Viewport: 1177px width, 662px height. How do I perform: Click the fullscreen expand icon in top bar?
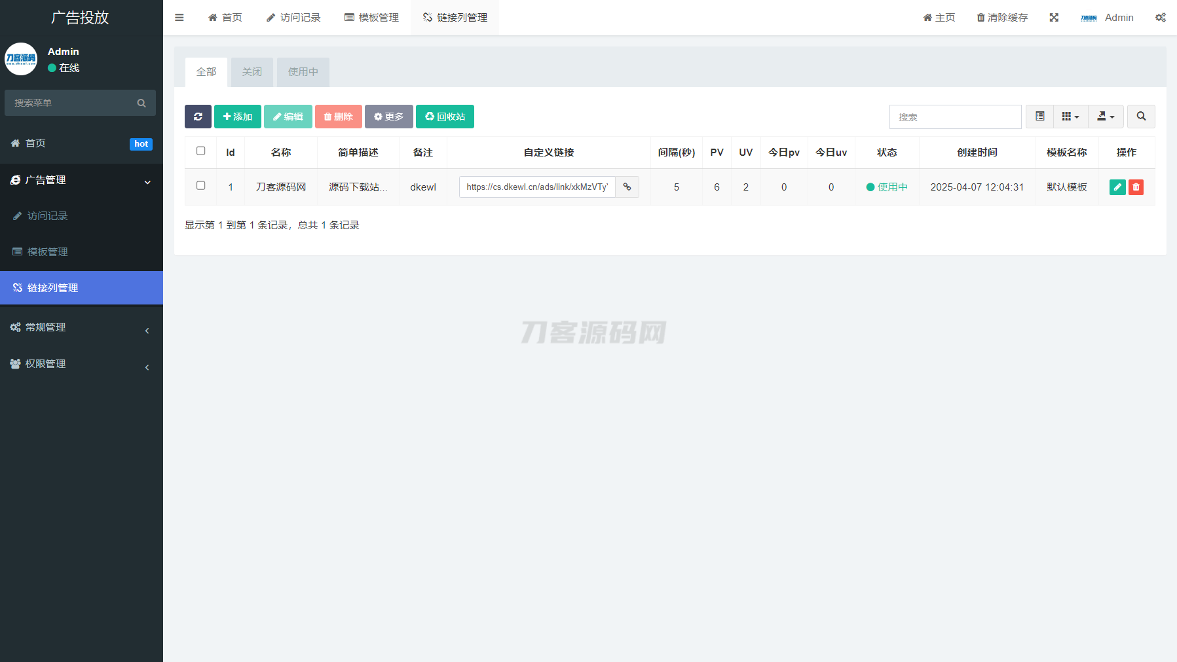pyautogui.click(x=1053, y=18)
